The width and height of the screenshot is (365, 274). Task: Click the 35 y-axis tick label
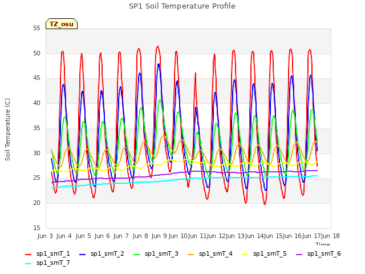[x=36, y=128]
